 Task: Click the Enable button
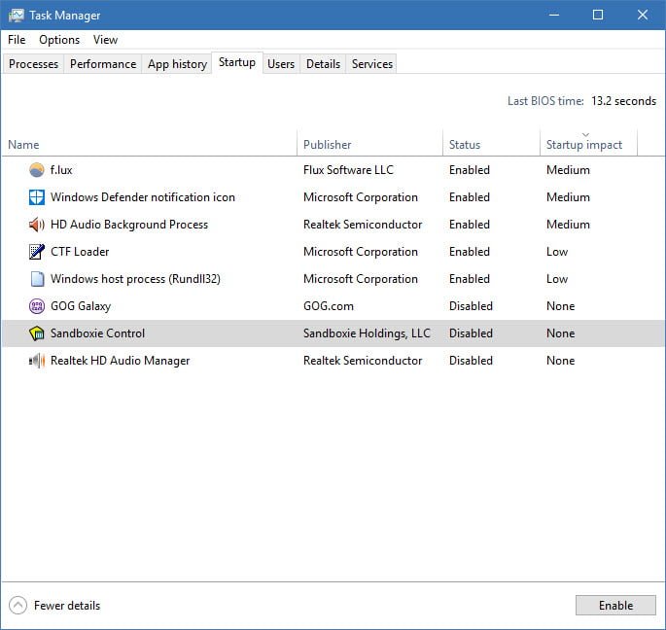coord(615,606)
